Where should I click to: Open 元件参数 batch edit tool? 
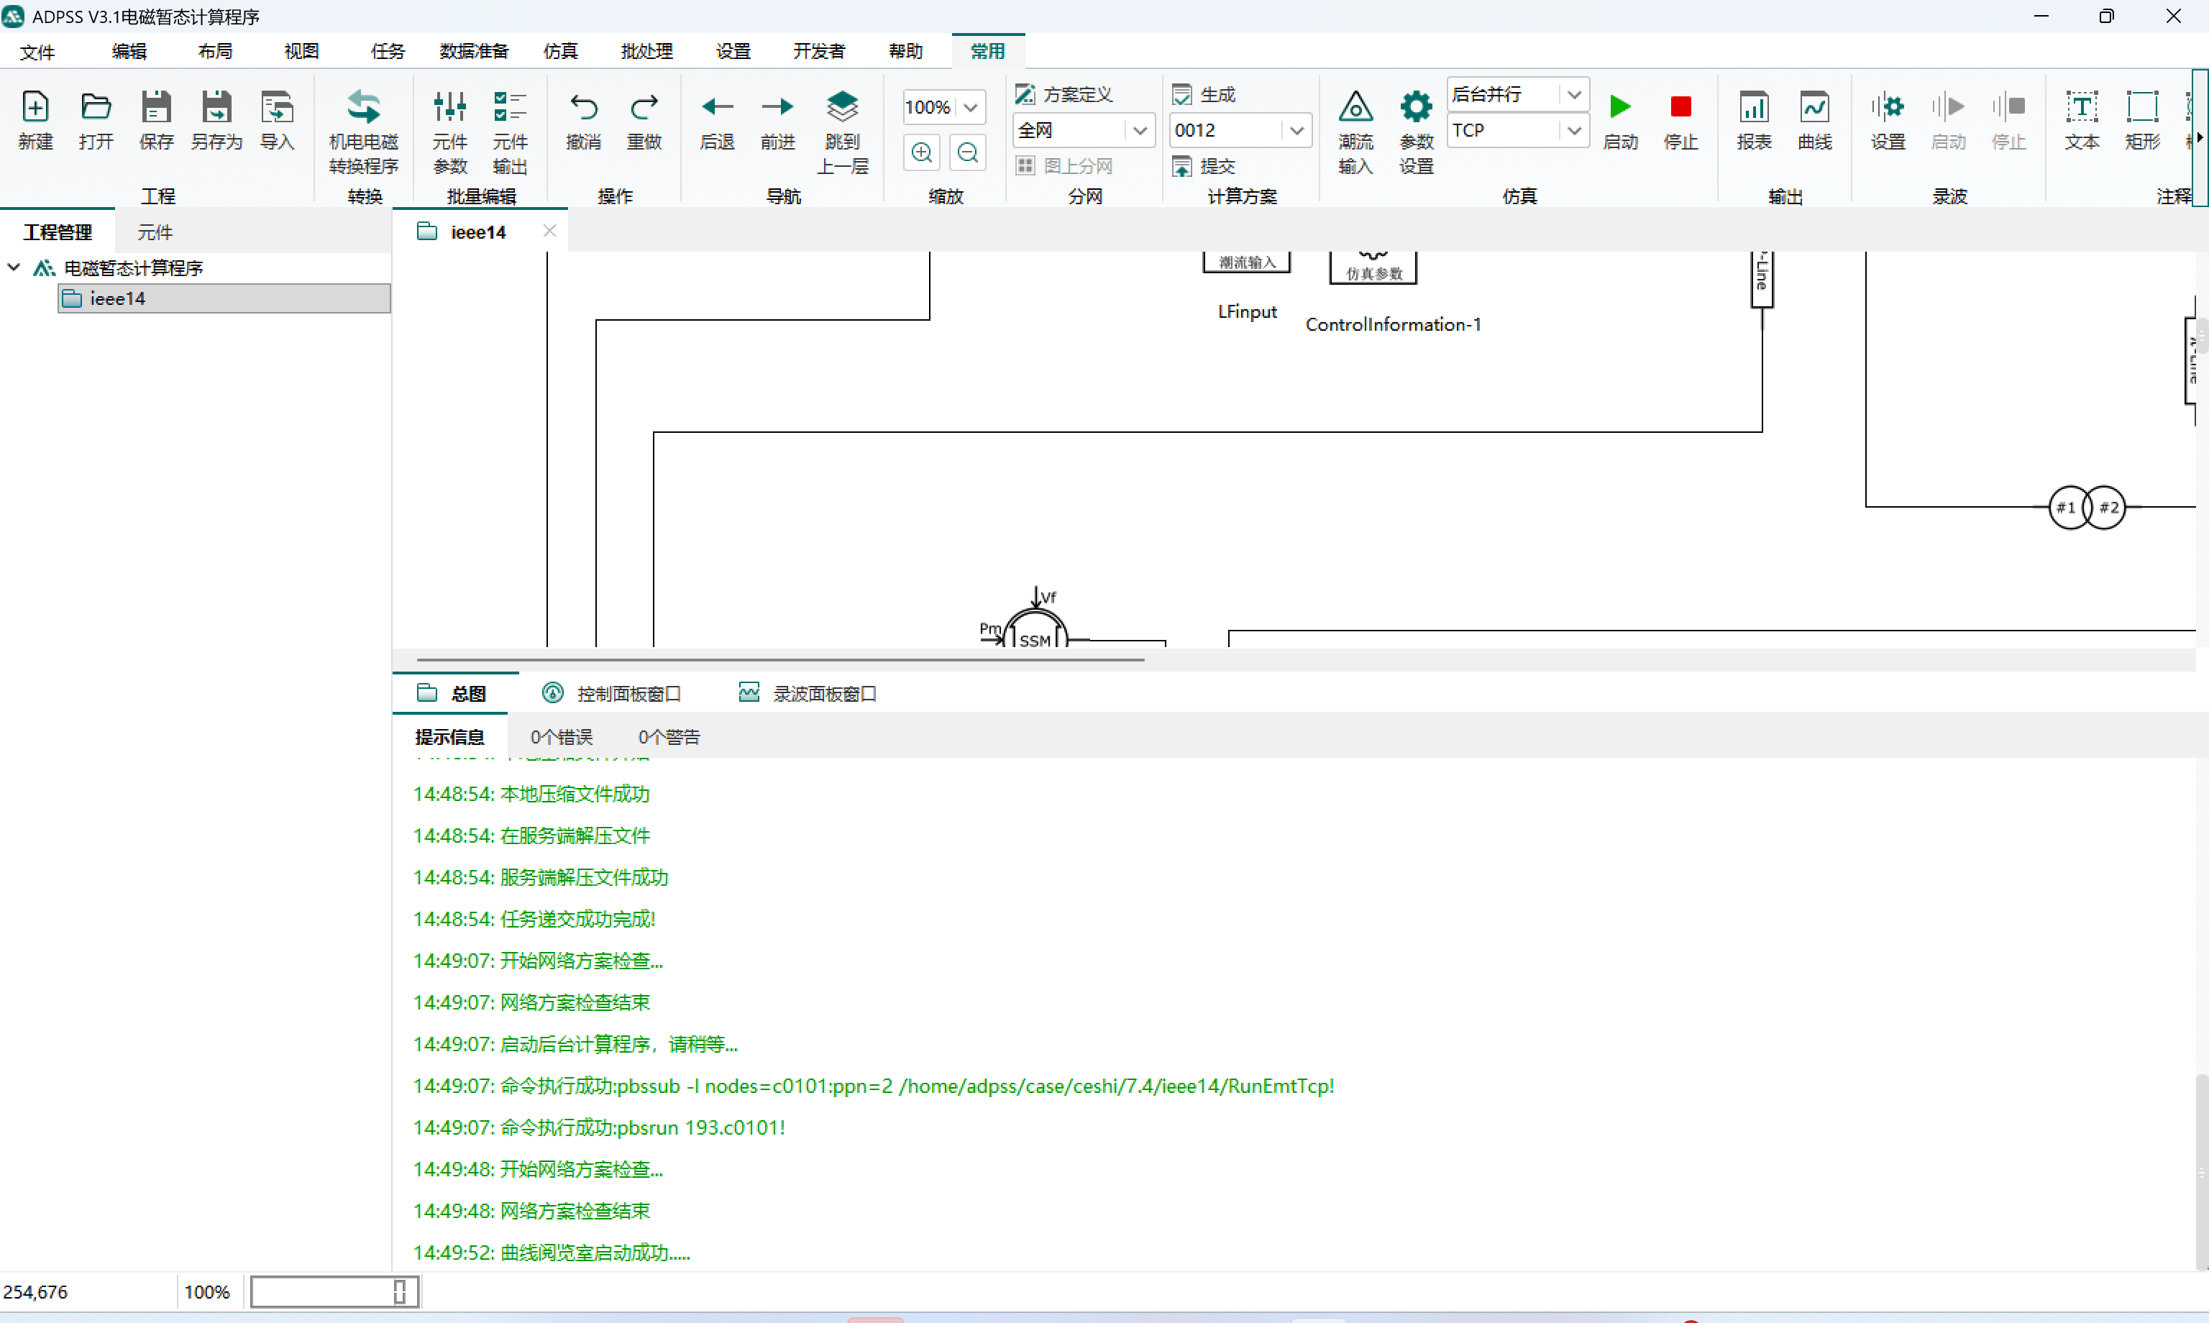point(449,108)
